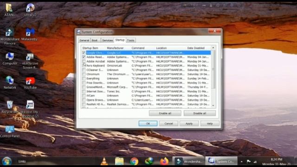297x167 pixels.
Task: Select 'OmicronLab' manufacturer cell
Action: coord(115,65)
